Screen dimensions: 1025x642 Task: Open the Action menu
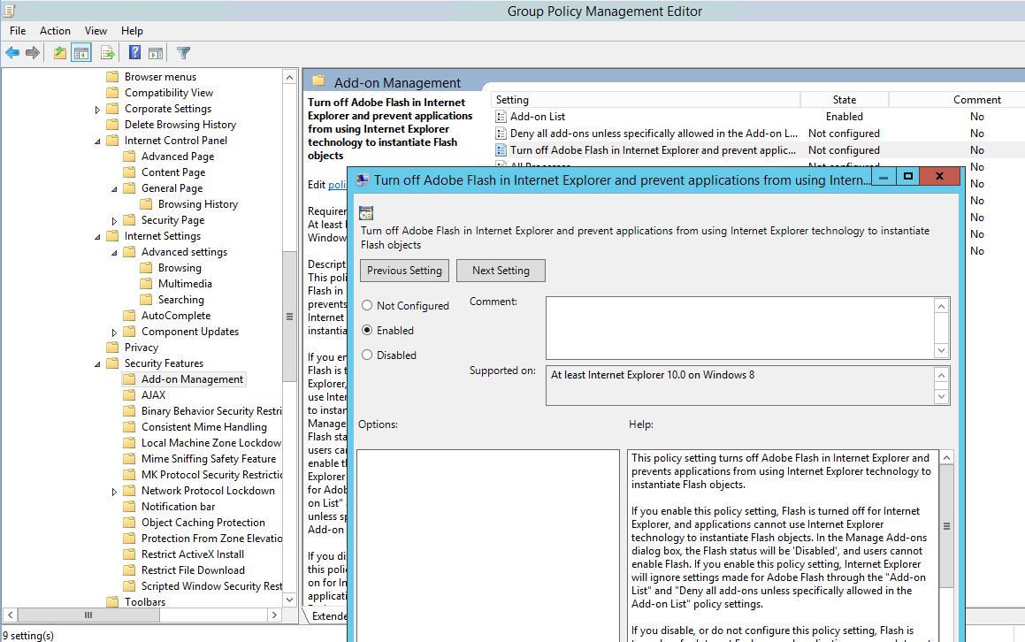(x=55, y=31)
